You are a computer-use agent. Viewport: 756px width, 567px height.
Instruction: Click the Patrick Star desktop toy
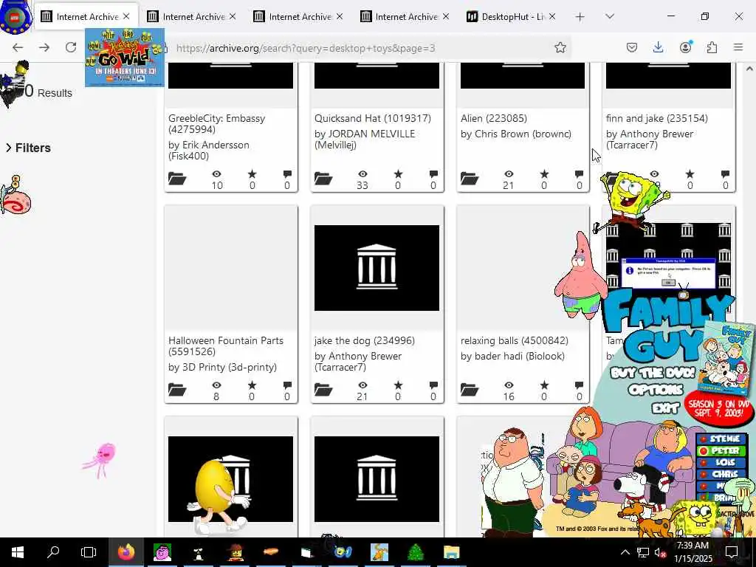pos(580,276)
